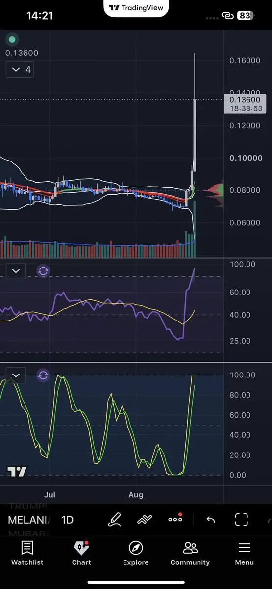Switch to the Watchlist tab
This screenshot has height=589, width=272.
[x=27, y=554]
